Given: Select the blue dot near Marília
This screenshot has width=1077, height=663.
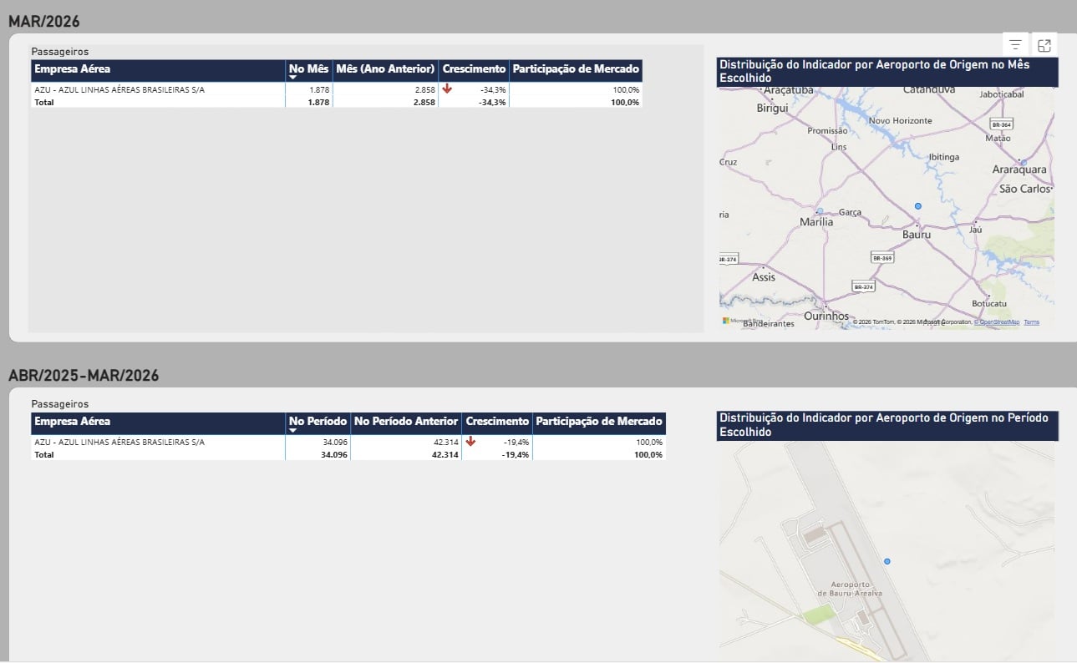Looking at the screenshot, I should pyautogui.click(x=820, y=211).
